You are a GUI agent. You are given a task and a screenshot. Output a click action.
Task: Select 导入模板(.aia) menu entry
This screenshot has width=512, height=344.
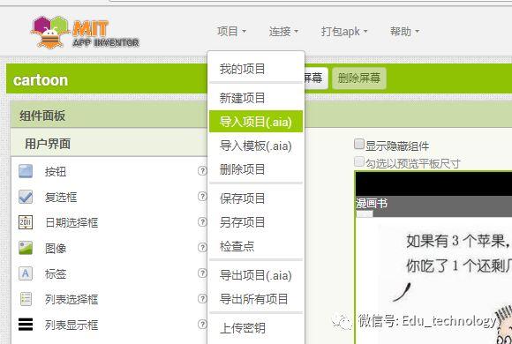256,146
